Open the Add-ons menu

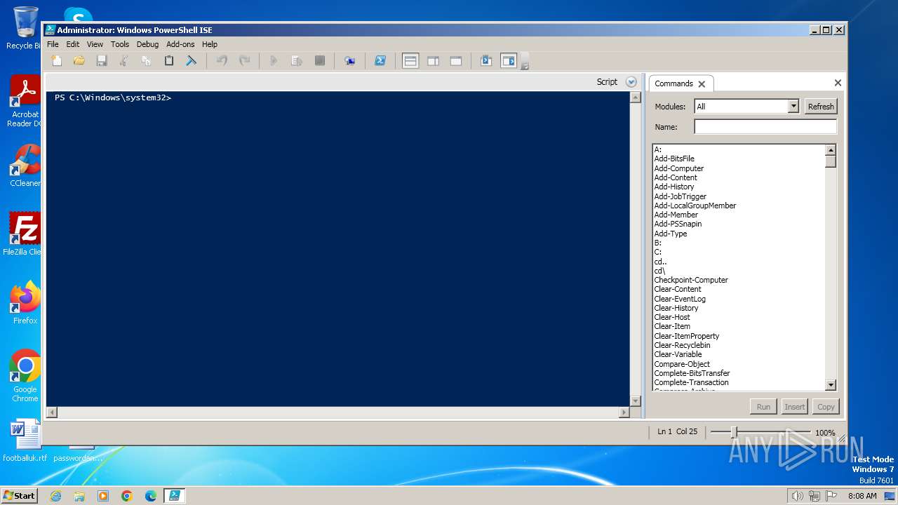[x=180, y=44]
